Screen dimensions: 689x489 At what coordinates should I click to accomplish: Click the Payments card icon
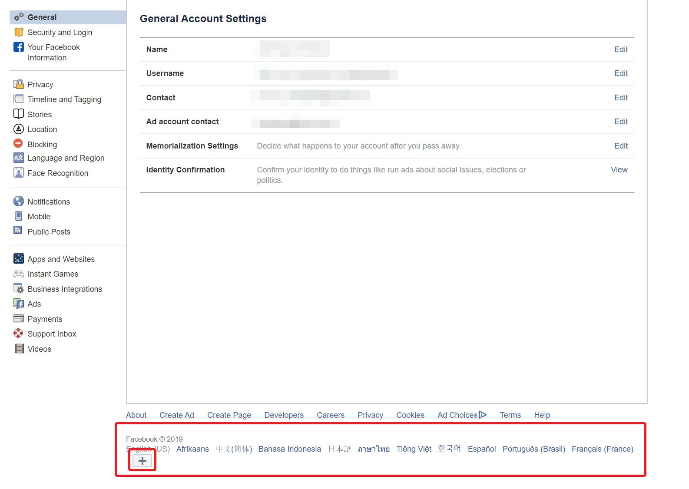(x=19, y=318)
